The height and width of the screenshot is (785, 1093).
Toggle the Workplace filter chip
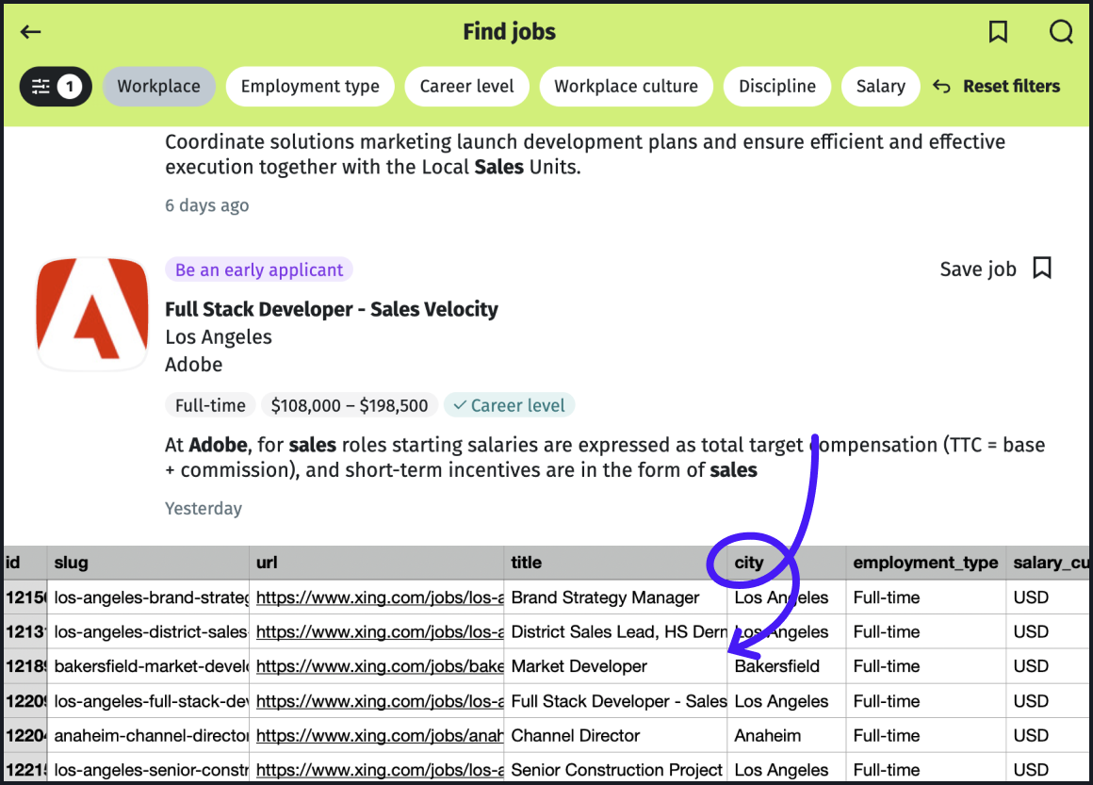tap(158, 87)
